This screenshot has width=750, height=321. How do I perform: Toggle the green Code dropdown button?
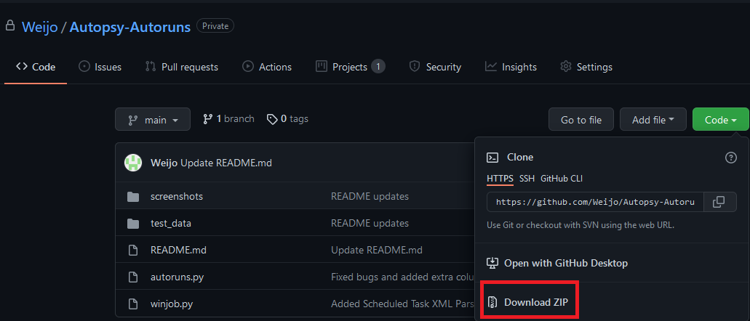point(720,119)
